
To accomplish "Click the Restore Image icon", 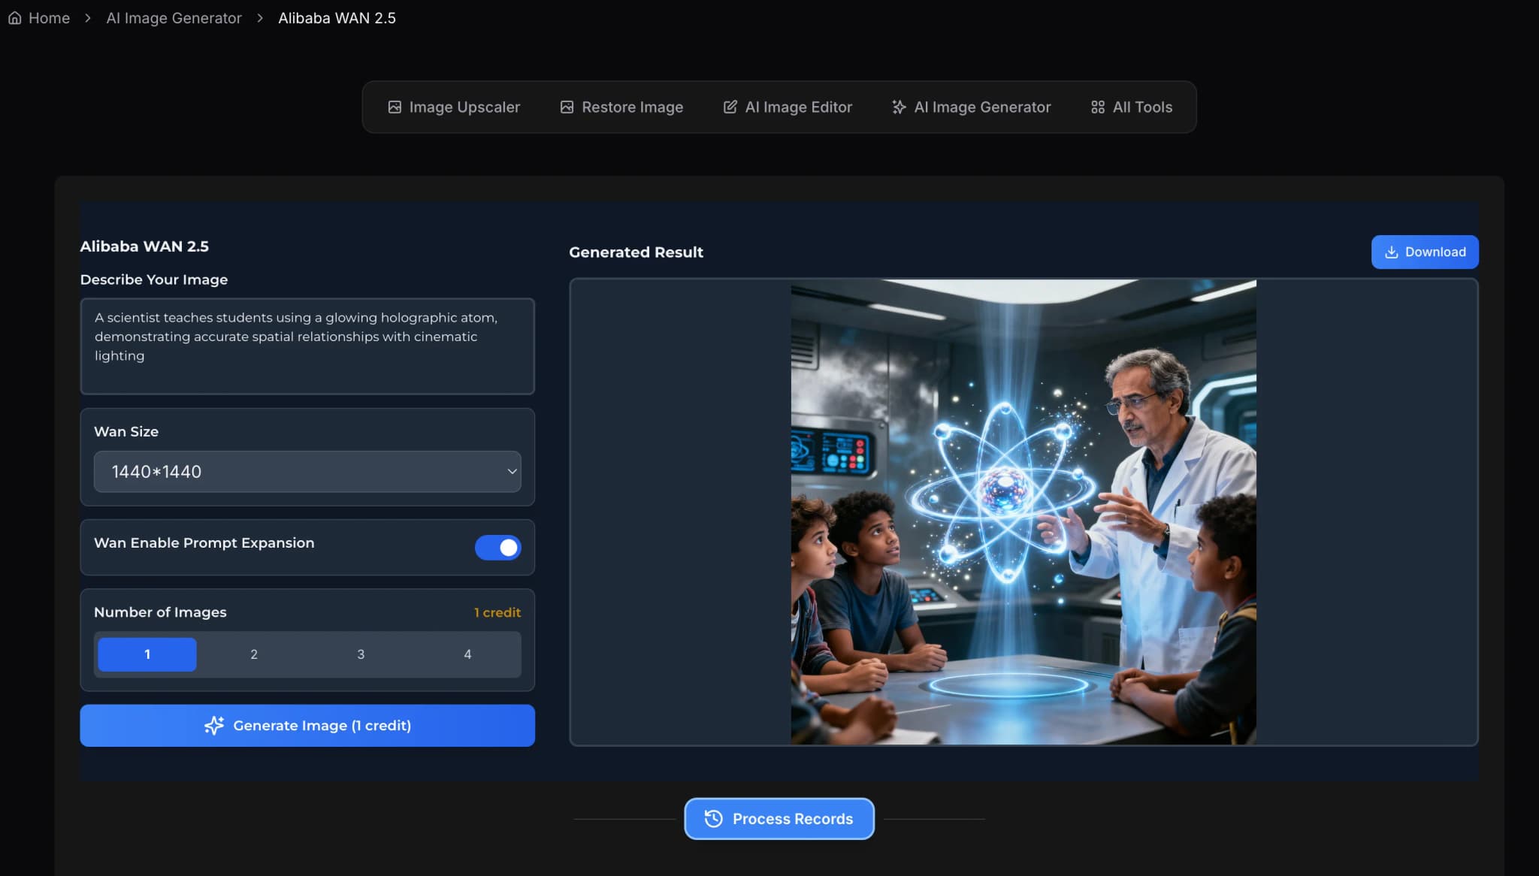I will 567,107.
